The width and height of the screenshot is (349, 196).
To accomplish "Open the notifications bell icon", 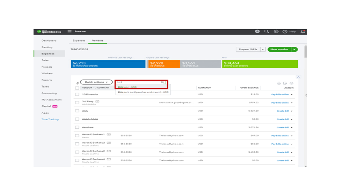I will pyautogui.click(x=303, y=31).
